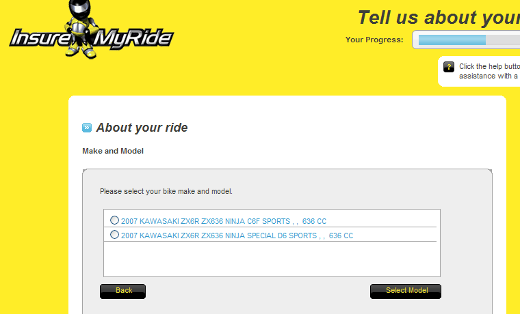Click the 'Tell us about your' page heading
This screenshot has height=314, width=520.
(438, 17)
